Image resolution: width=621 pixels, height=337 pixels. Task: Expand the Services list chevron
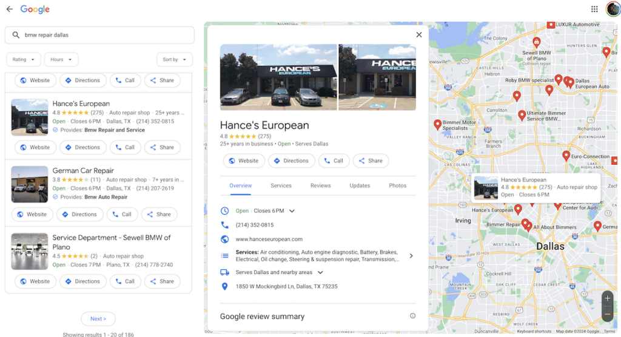tap(411, 255)
